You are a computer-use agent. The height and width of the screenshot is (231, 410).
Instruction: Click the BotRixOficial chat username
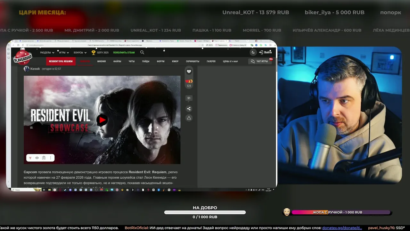click(x=136, y=228)
